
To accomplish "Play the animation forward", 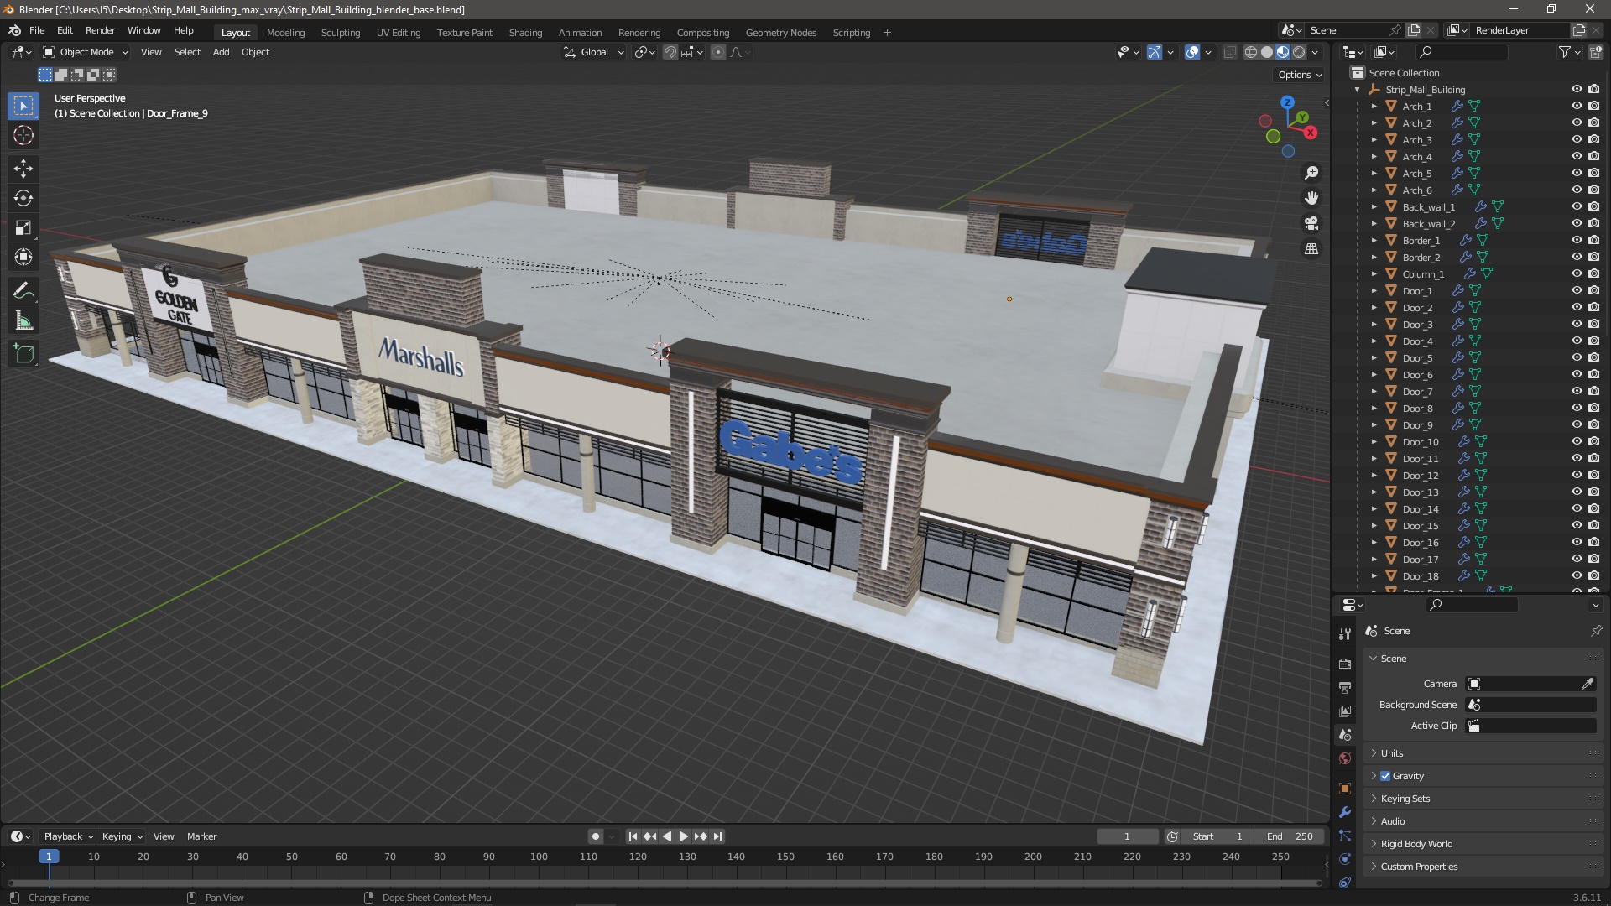I will [684, 836].
